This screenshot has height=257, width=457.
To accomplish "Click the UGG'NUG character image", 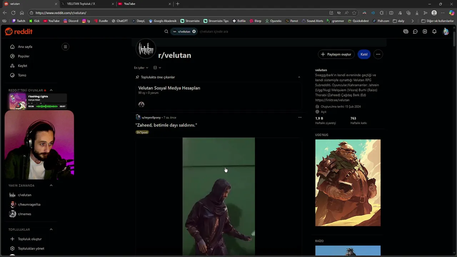I will [x=348, y=183].
